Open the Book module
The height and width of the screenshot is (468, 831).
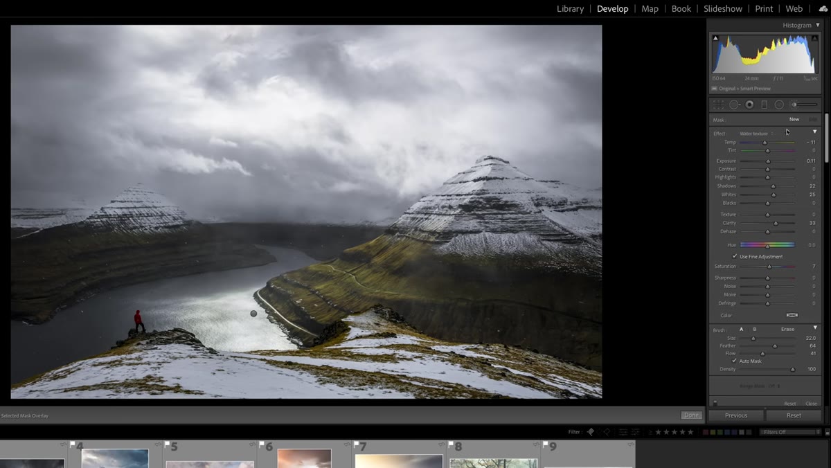pyautogui.click(x=681, y=8)
